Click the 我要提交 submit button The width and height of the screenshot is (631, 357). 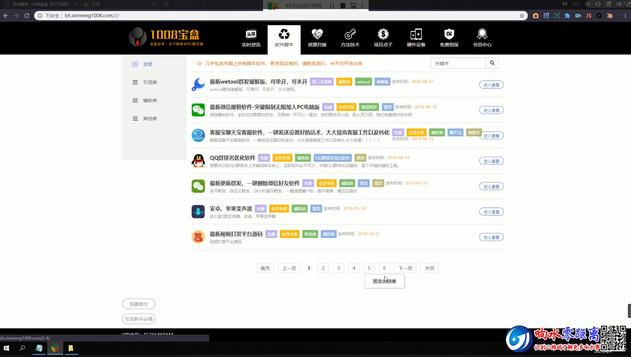(139, 304)
